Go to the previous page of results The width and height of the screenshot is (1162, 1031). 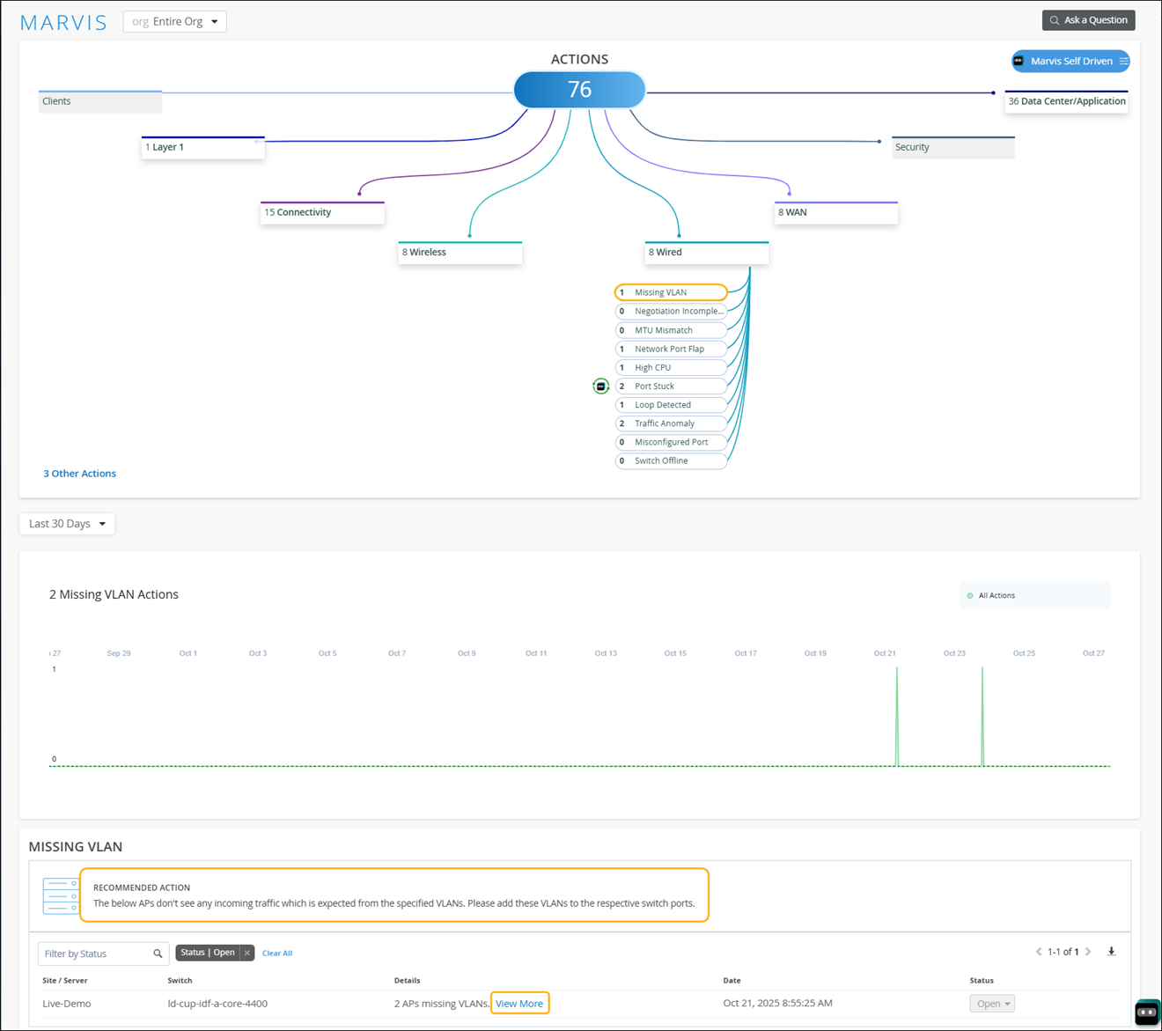[1039, 952]
